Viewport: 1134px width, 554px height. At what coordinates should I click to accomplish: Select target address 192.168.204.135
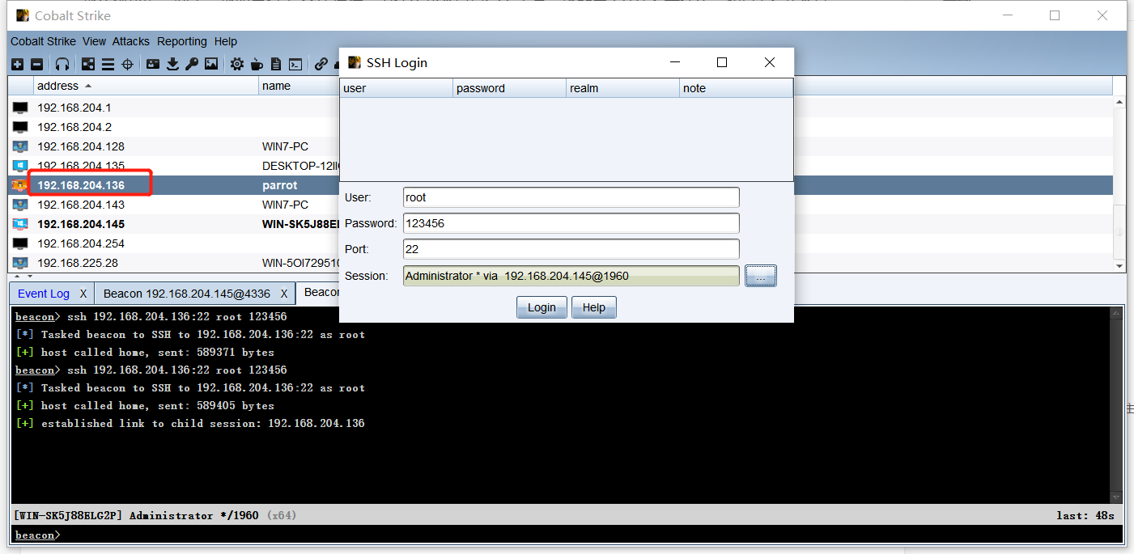[81, 166]
